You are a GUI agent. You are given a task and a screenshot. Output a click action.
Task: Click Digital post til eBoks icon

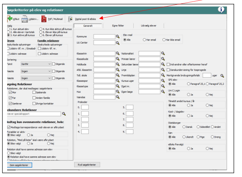tap(70, 19)
